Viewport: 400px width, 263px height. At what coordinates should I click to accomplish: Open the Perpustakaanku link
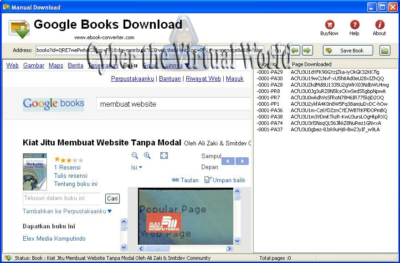pos(133,79)
